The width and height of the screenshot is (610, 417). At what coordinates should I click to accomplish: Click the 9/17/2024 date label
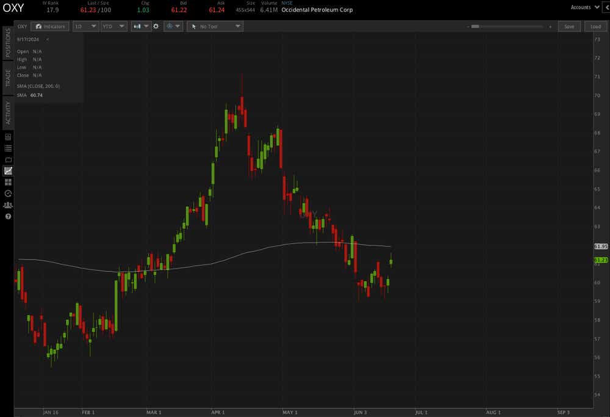coord(27,39)
